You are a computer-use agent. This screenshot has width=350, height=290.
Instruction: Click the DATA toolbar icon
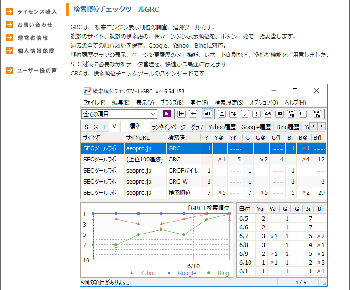click(317, 114)
